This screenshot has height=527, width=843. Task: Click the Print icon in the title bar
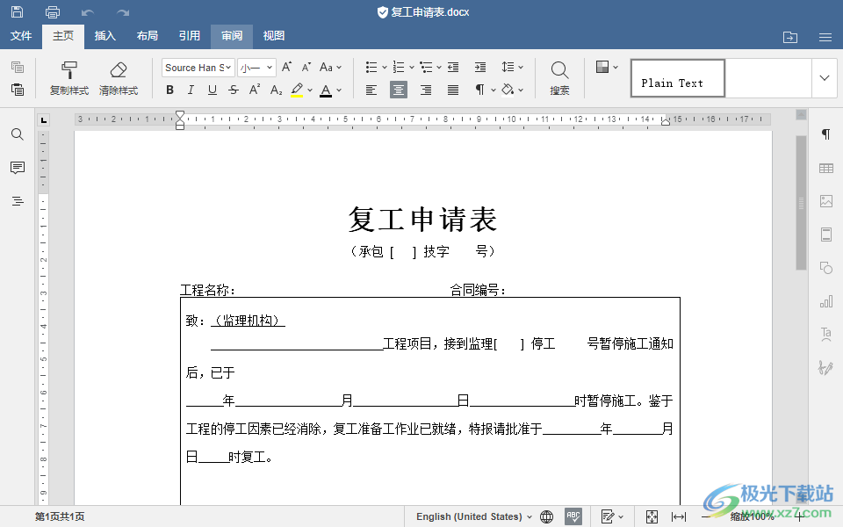(x=53, y=11)
